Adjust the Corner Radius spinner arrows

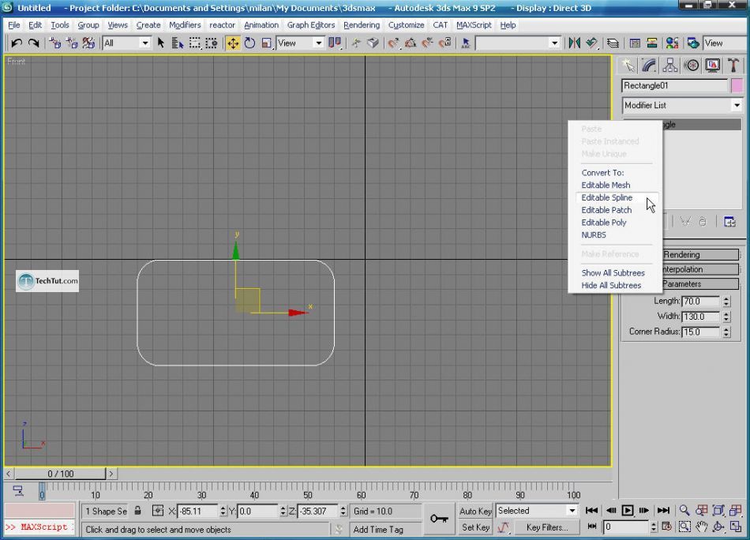[x=726, y=332]
